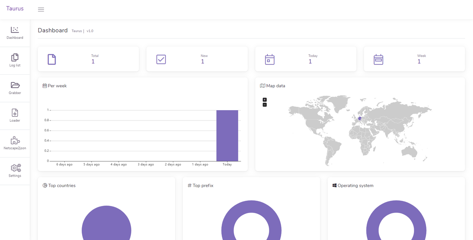This screenshot has height=240, width=473.
Task: Open the Netscape2json puzzle icon
Action: pos(15,140)
